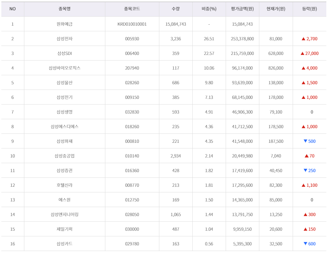Select the 호텔신라 stock name

click(64, 185)
